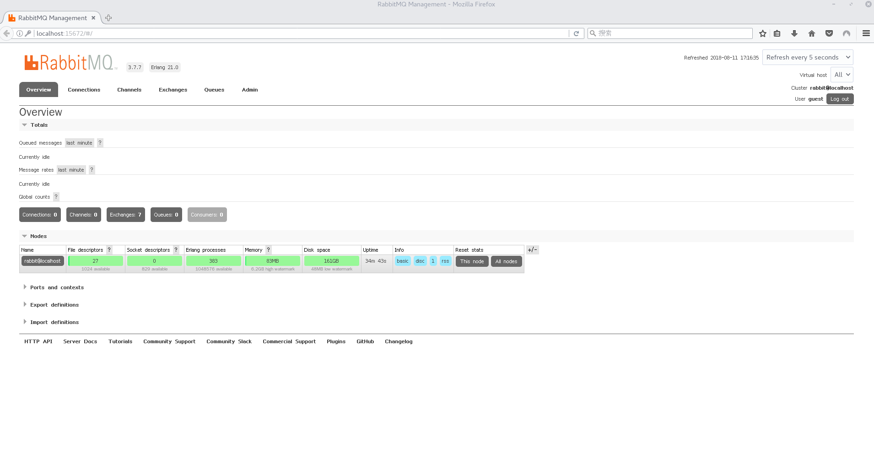Switch to the Queues tab
Image resolution: width=874 pixels, height=454 pixels.
click(x=214, y=90)
